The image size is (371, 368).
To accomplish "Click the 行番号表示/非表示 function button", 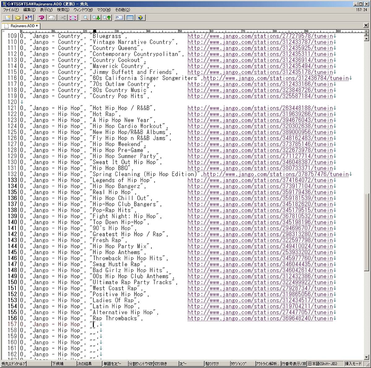I will coord(294,364).
